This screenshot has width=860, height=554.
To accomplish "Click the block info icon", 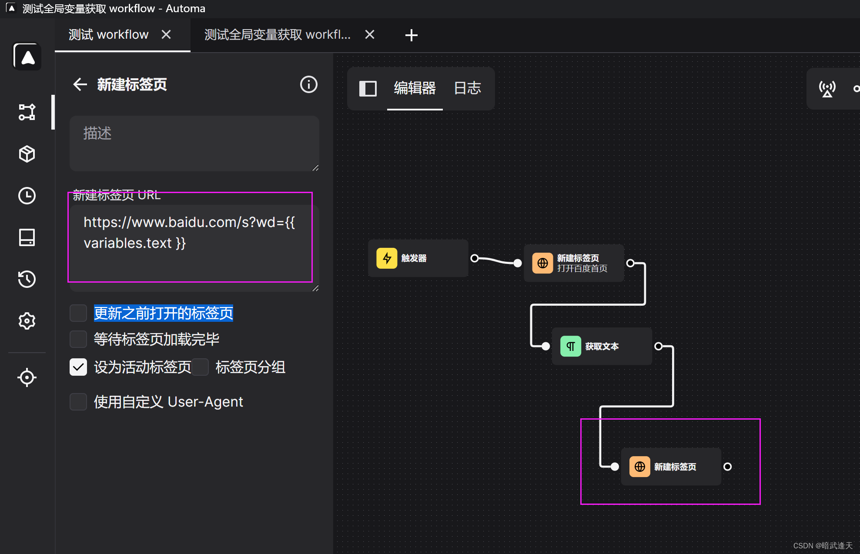I will coord(308,84).
